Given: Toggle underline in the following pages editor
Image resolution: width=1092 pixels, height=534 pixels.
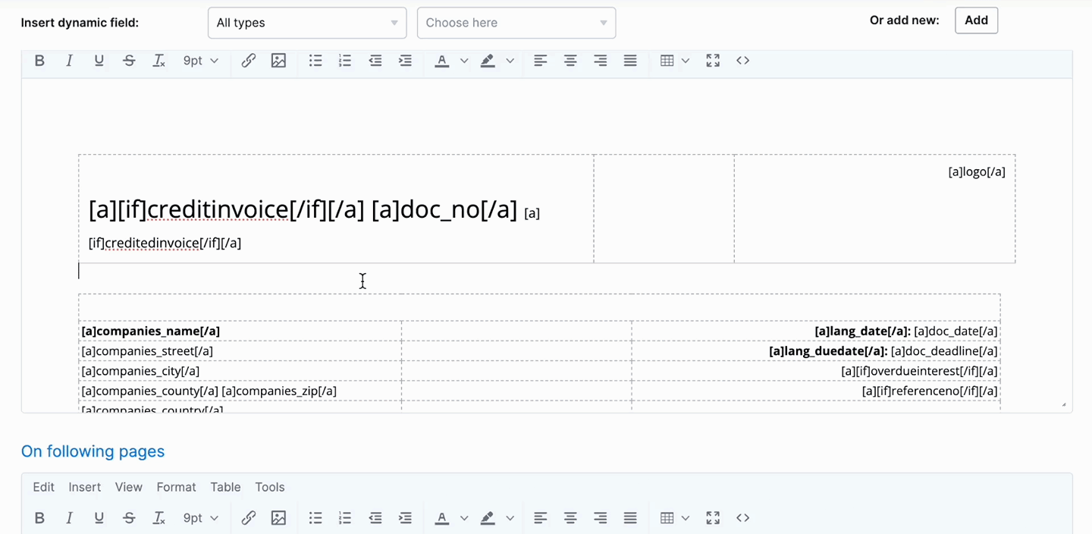Looking at the screenshot, I should 99,518.
